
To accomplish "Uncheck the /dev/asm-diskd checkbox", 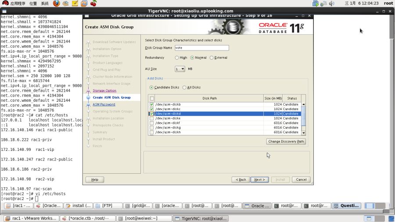I will pos(152,114).
